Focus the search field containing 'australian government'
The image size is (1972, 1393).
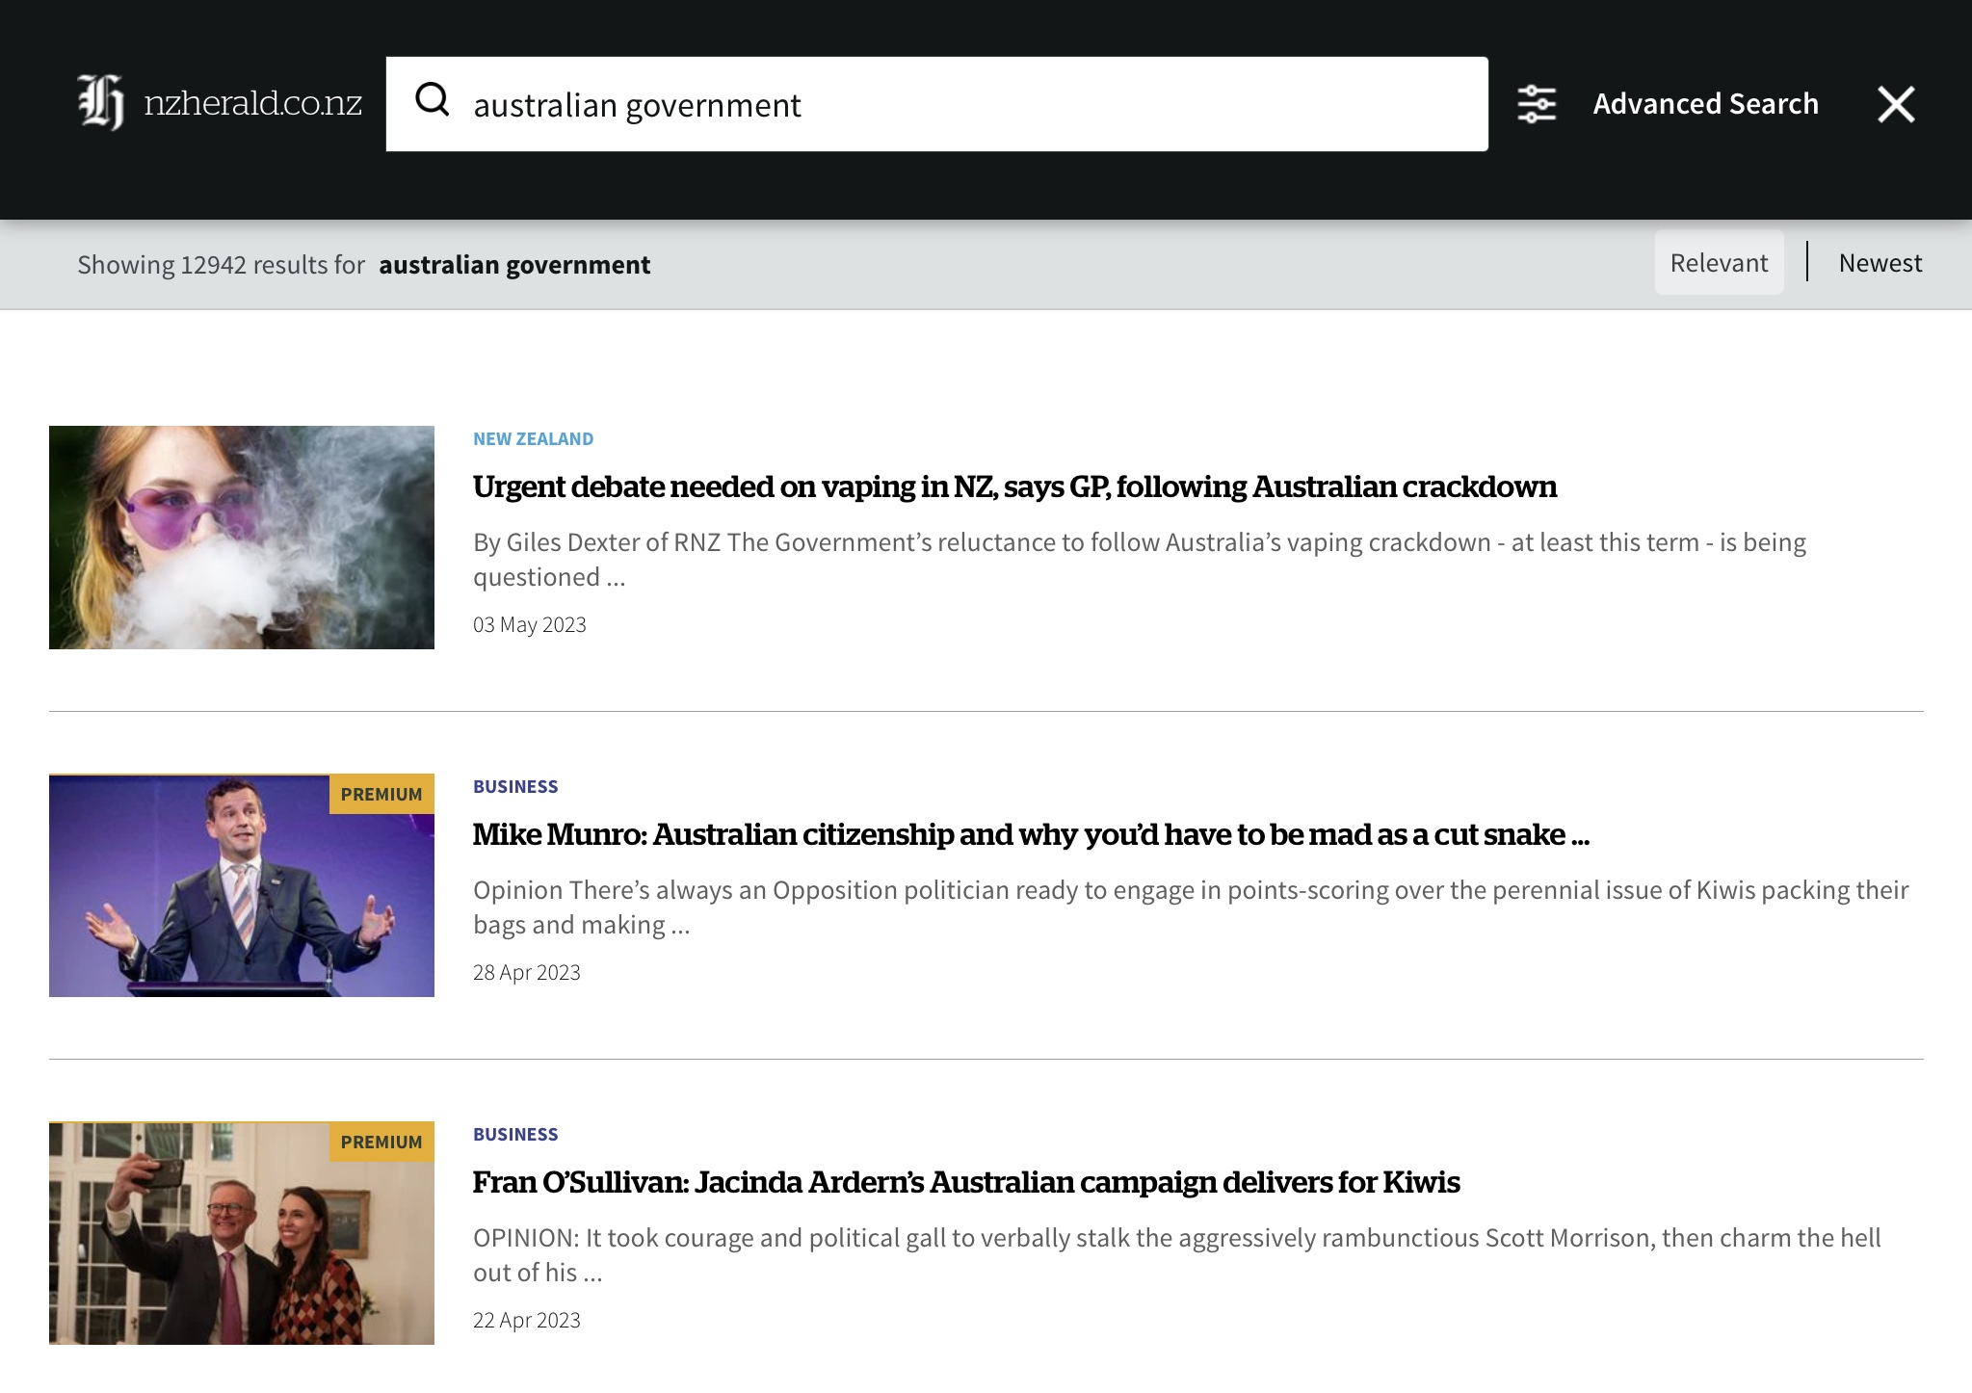point(963,104)
